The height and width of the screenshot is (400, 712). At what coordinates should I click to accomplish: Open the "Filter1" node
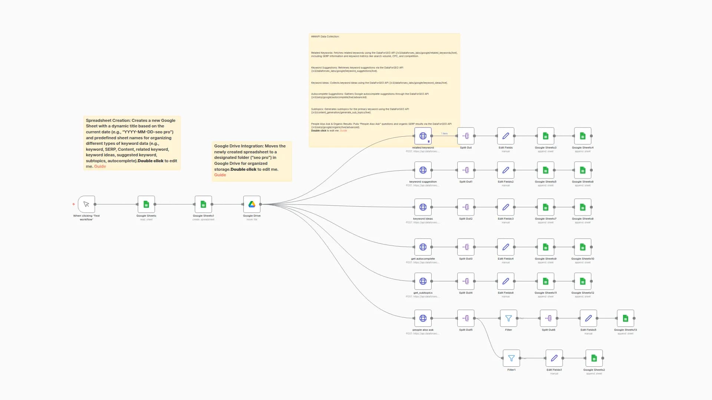[x=511, y=358]
